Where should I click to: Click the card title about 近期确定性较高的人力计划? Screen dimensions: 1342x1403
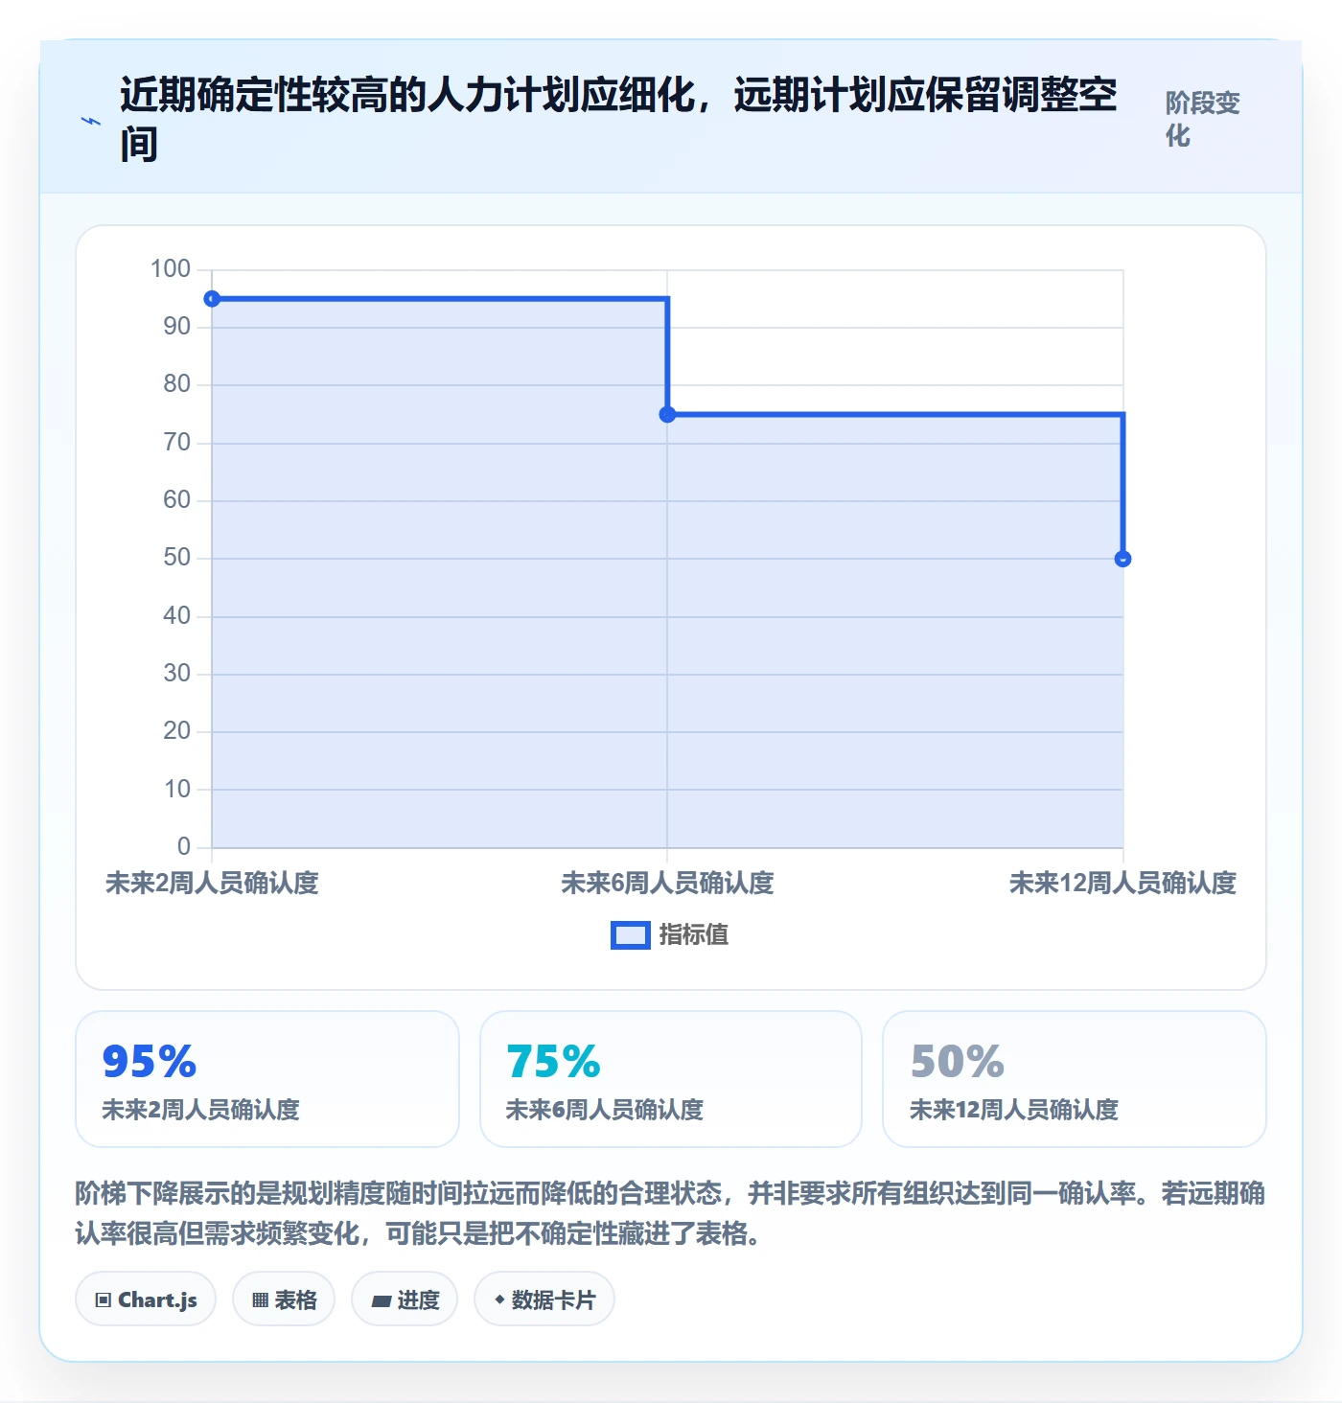tap(618, 119)
